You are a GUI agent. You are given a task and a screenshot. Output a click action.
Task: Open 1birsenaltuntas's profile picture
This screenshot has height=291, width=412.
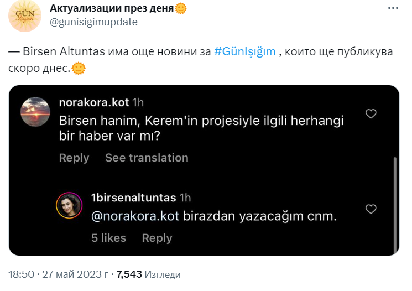(x=69, y=206)
